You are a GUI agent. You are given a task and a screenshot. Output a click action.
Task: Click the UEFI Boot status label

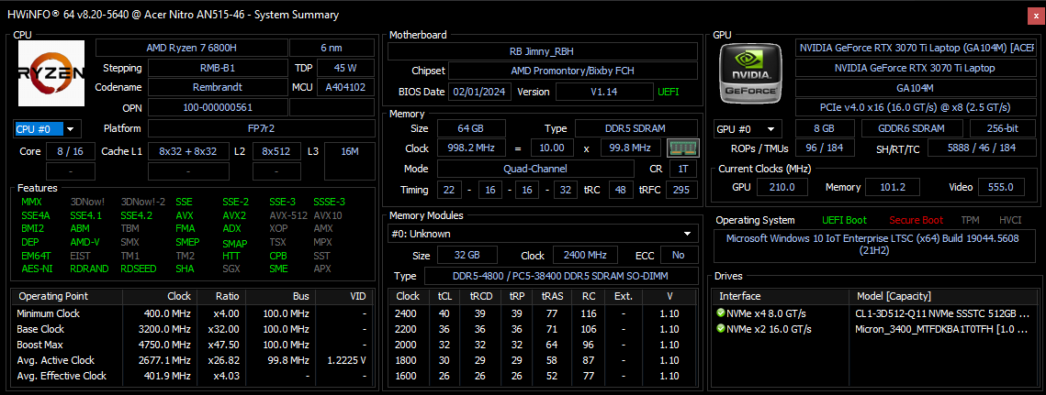845,220
